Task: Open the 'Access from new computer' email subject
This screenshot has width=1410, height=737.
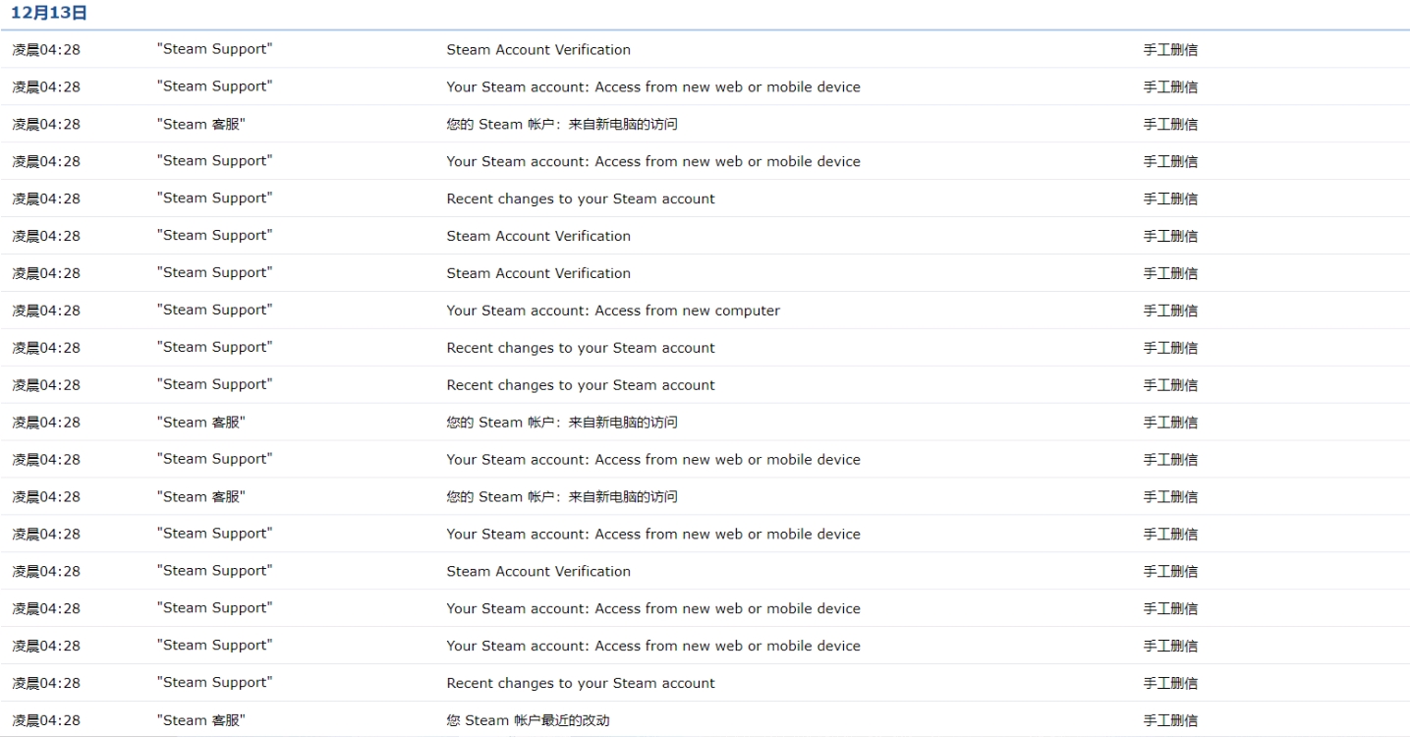Action: 613,311
